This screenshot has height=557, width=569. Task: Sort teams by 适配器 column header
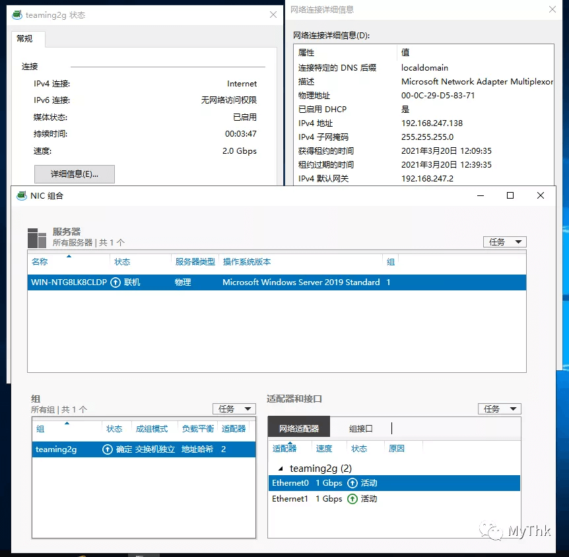234,429
